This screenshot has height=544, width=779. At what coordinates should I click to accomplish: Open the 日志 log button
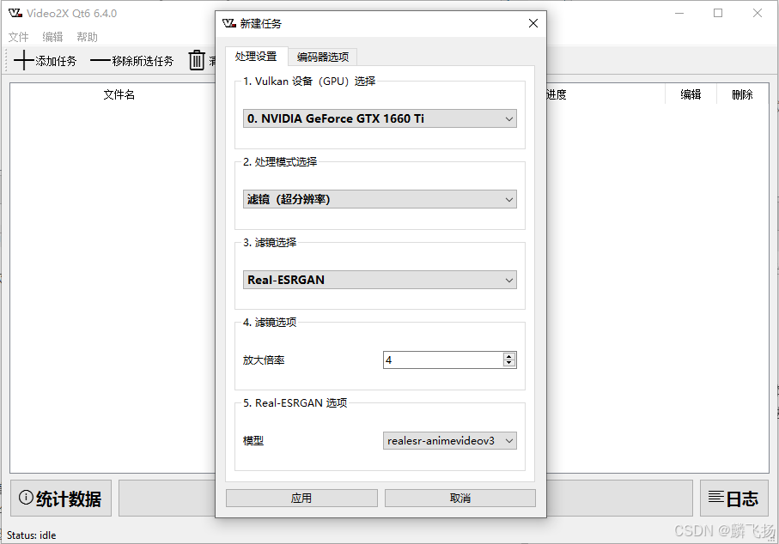click(733, 499)
